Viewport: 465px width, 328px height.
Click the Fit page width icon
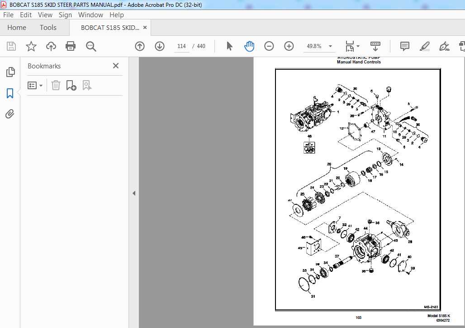click(350, 46)
